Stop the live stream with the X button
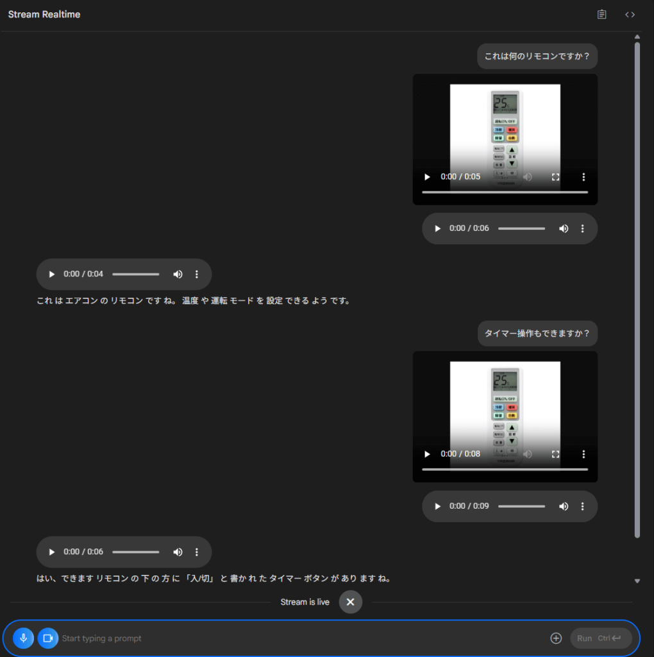Viewport: 654px width, 657px height. [x=350, y=602]
